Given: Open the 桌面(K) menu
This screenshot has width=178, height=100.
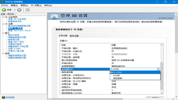Looking at the screenshot, I should coord(24,5).
